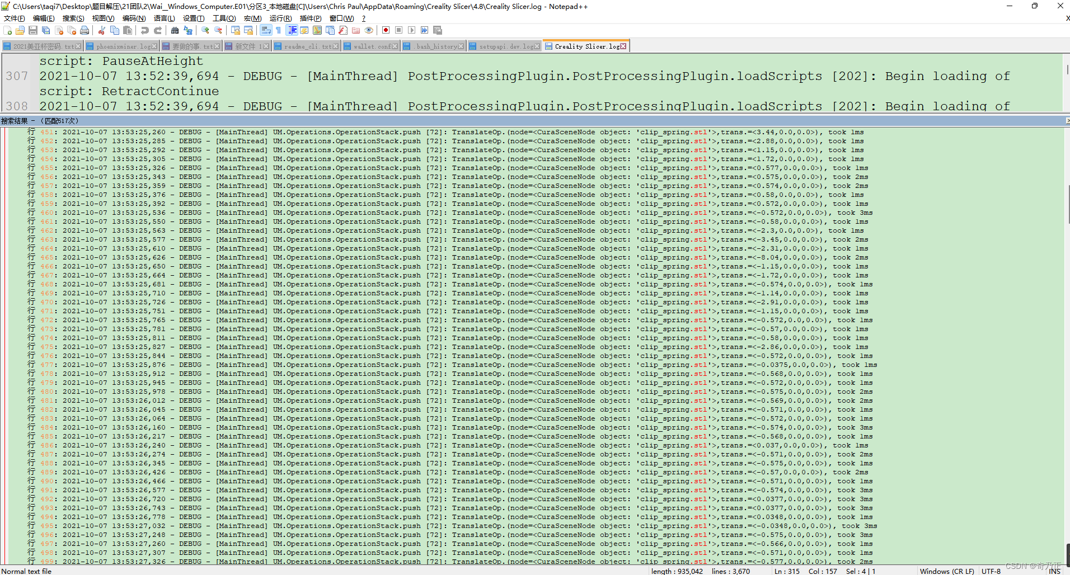Open Folder as Workspace icon
Image resolution: width=1070 pixels, height=575 pixels.
point(356,30)
